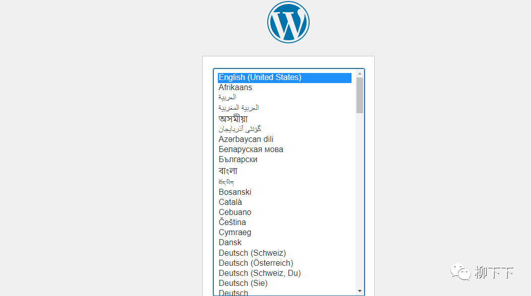Select Deutsch (Österreich) language

[x=256, y=263]
